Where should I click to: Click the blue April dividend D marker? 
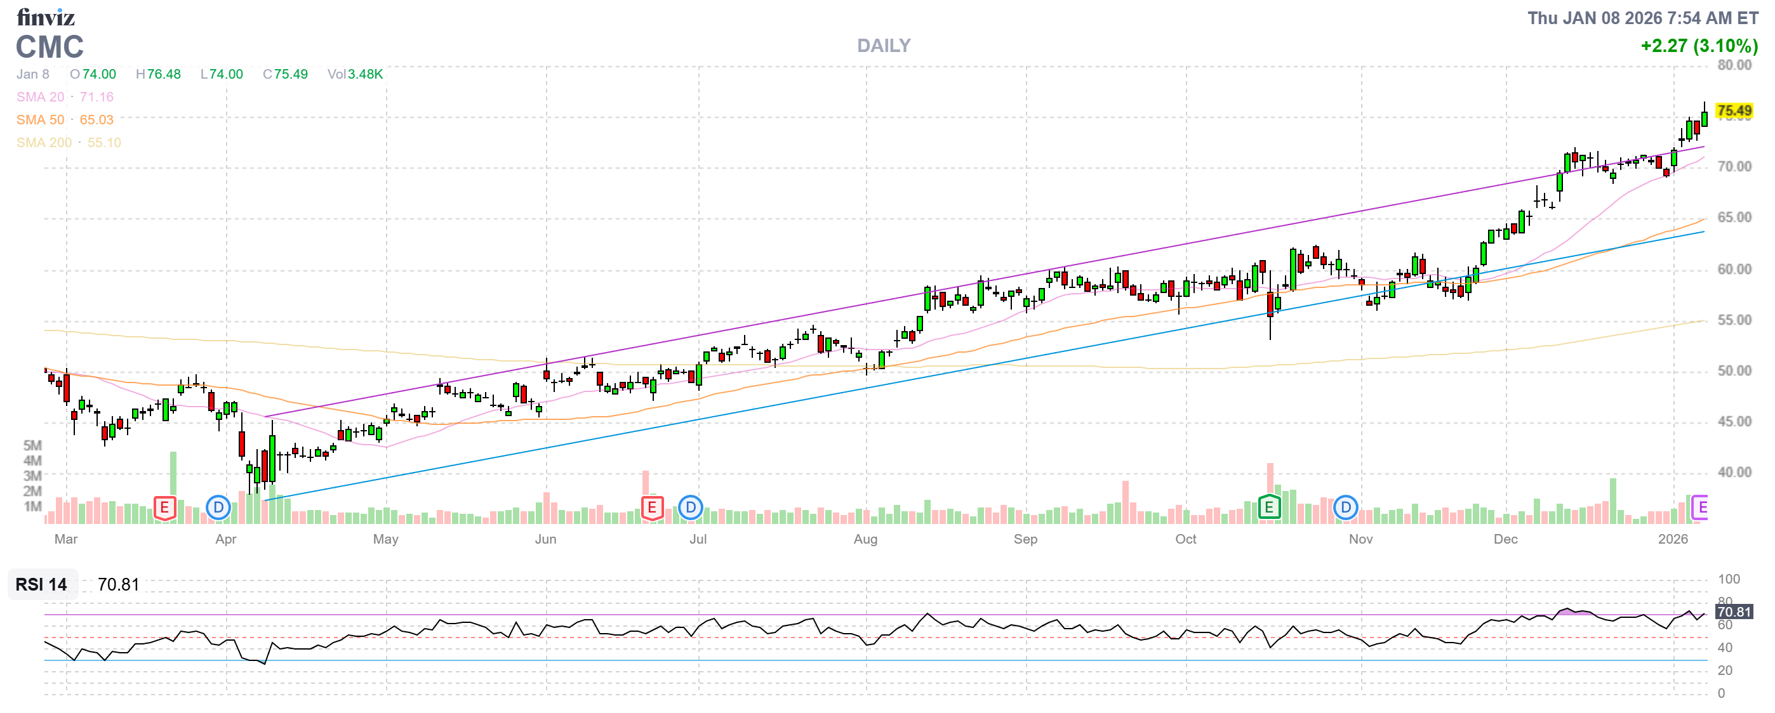click(218, 509)
